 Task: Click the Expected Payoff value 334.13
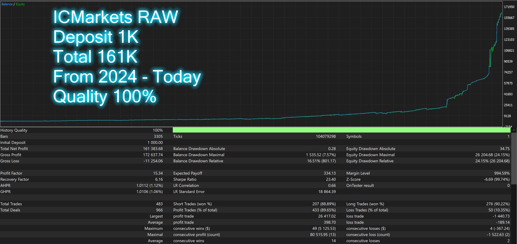click(330, 173)
